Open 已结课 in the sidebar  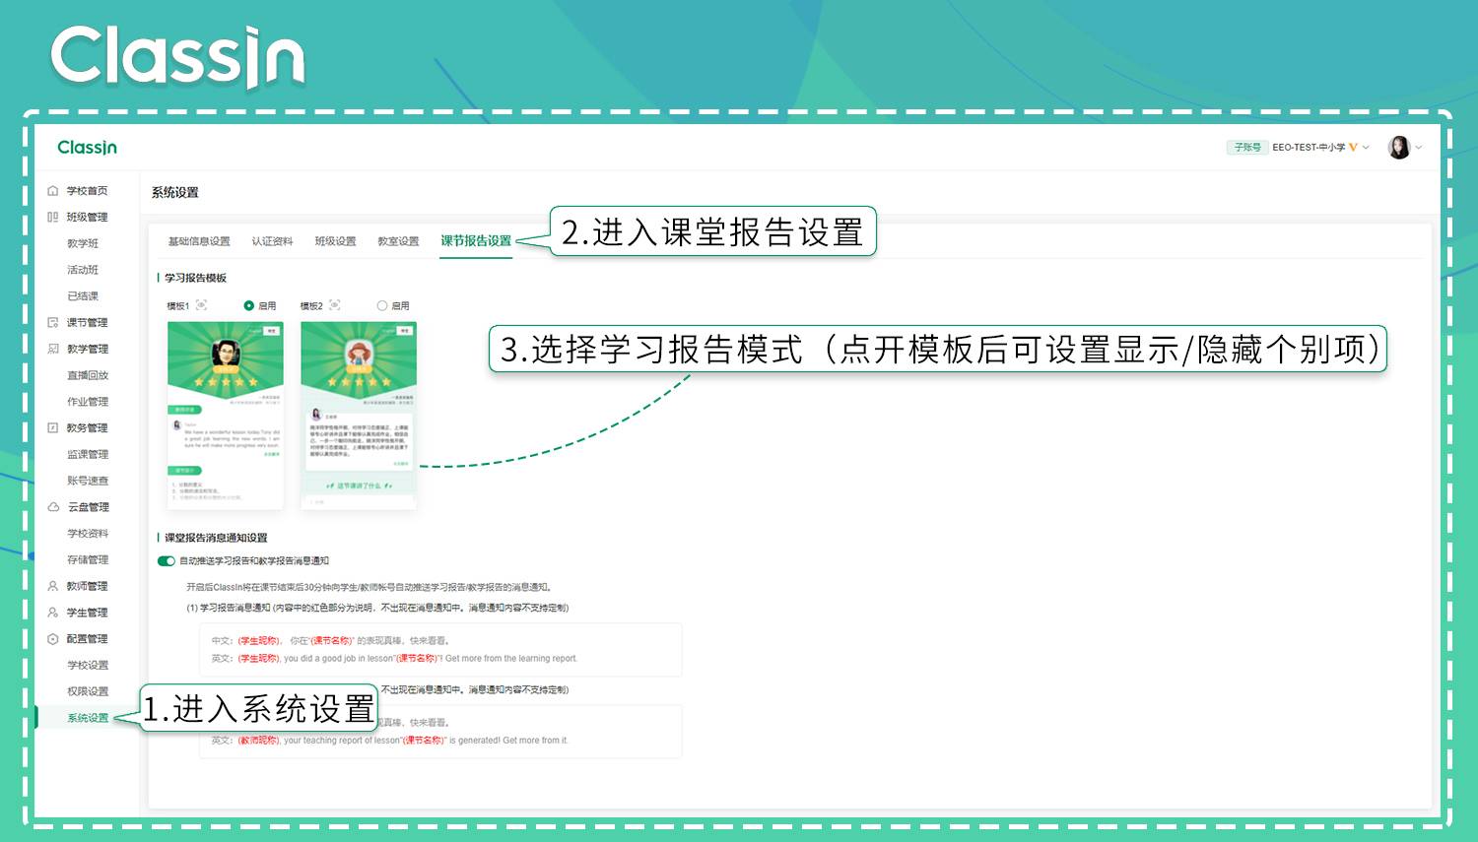point(83,296)
